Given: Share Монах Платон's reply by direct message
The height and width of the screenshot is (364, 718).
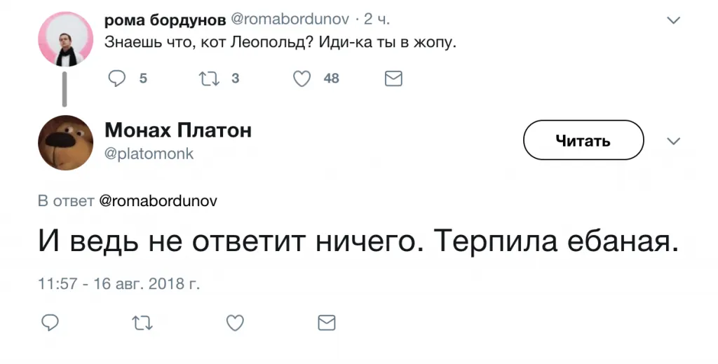Looking at the screenshot, I should point(327,322).
